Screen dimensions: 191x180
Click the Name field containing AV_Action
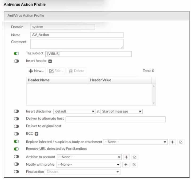pyautogui.click(x=77, y=35)
